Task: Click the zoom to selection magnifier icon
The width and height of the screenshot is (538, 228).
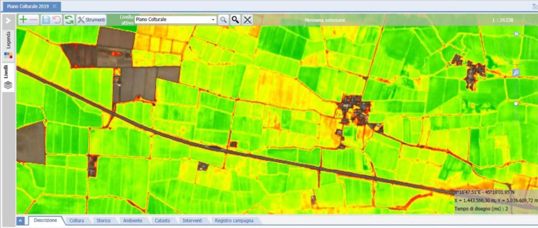Action: (223, 20)
